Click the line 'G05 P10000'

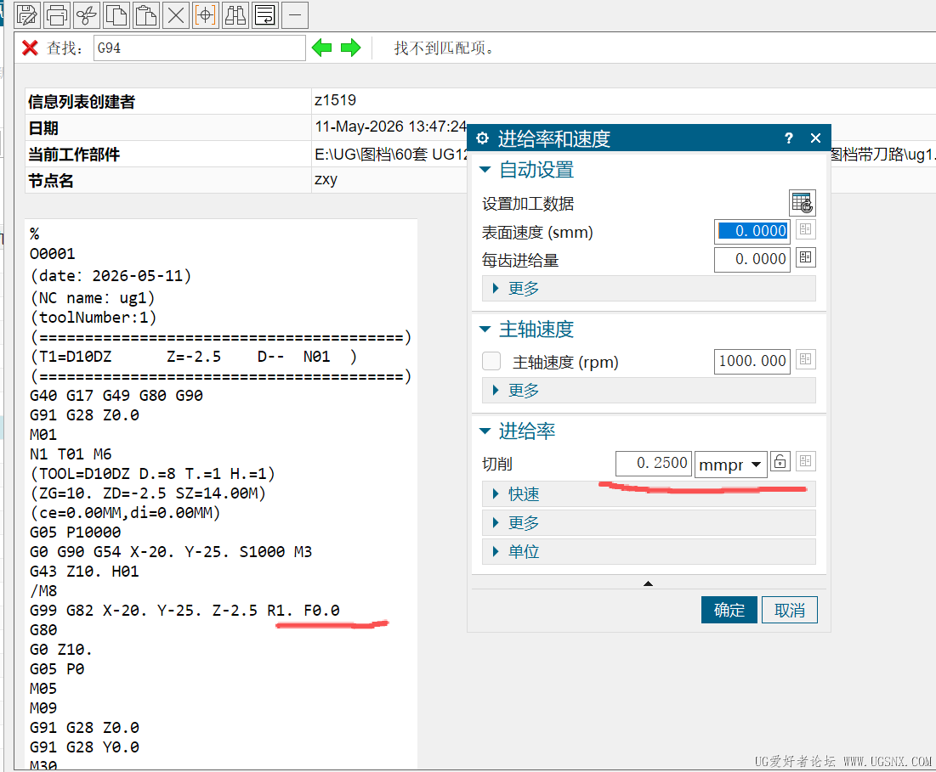click(x=75, y=533)
